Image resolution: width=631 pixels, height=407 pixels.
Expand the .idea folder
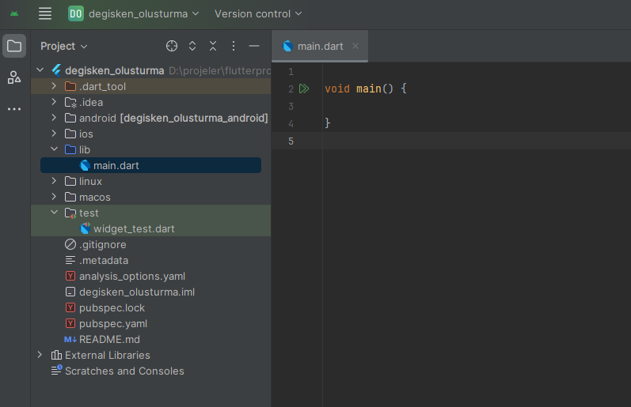tap(54, 102)
